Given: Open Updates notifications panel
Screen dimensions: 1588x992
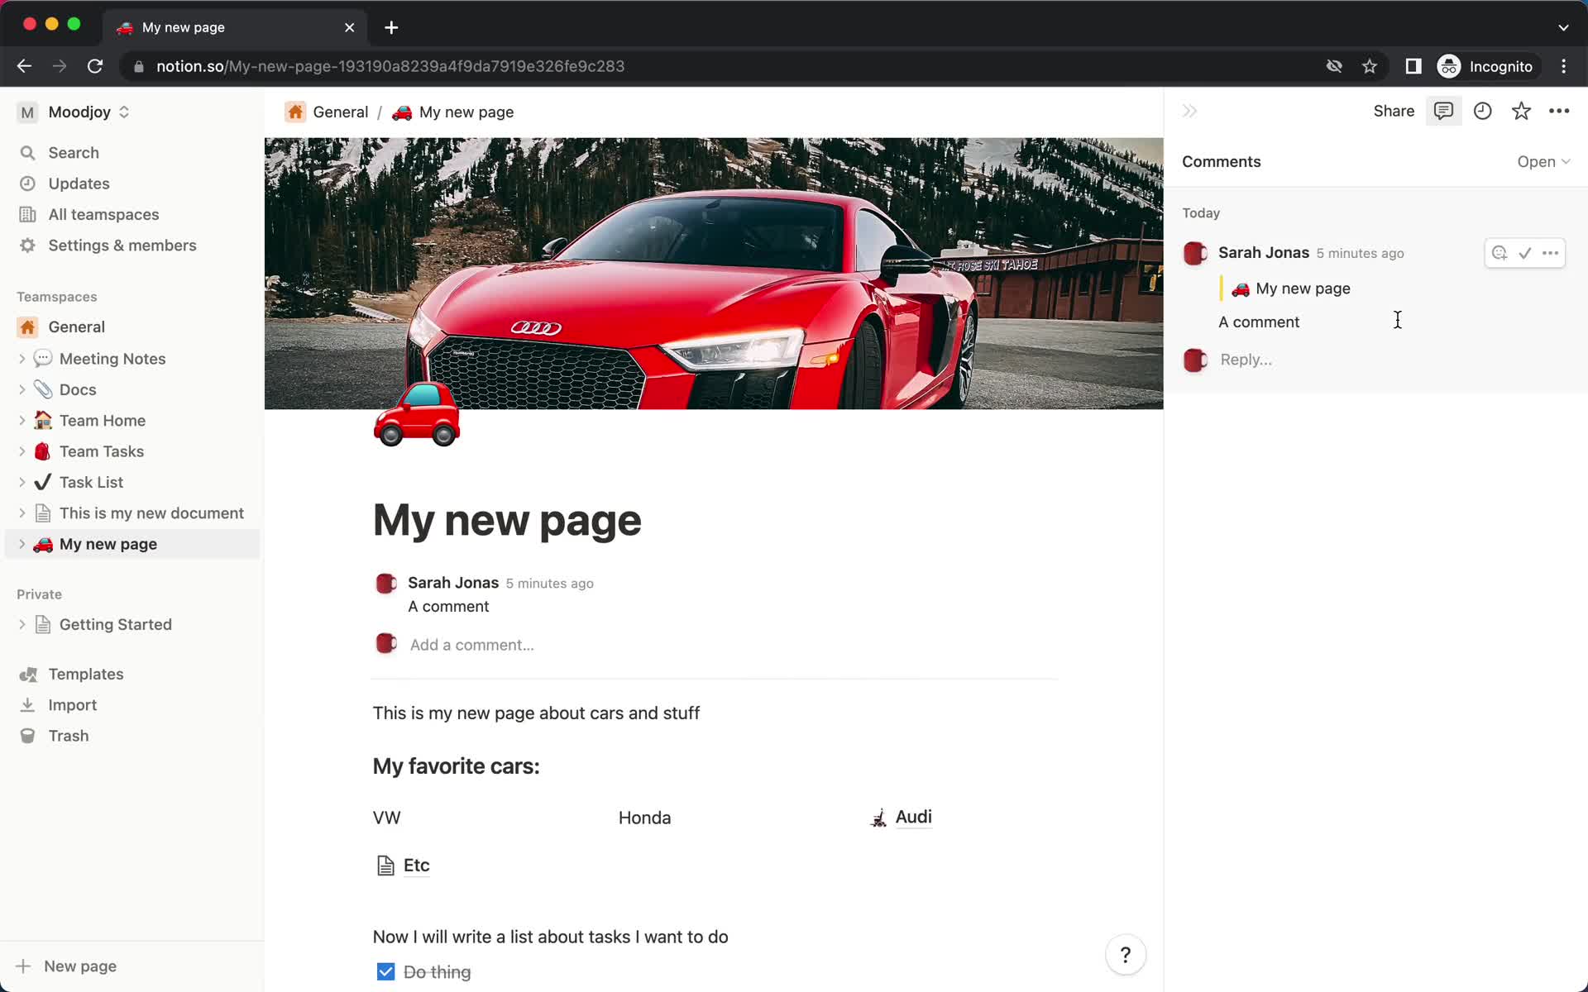Looking at the screenshot, I should tap(78, 183).
